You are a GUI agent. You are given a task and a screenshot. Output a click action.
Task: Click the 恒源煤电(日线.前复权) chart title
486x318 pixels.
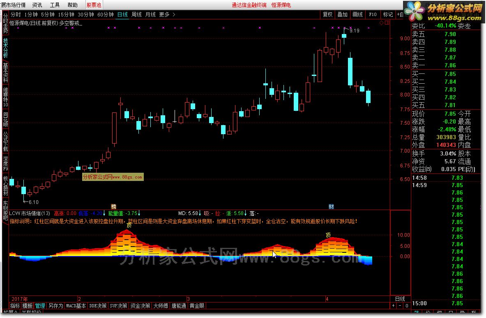34,23
